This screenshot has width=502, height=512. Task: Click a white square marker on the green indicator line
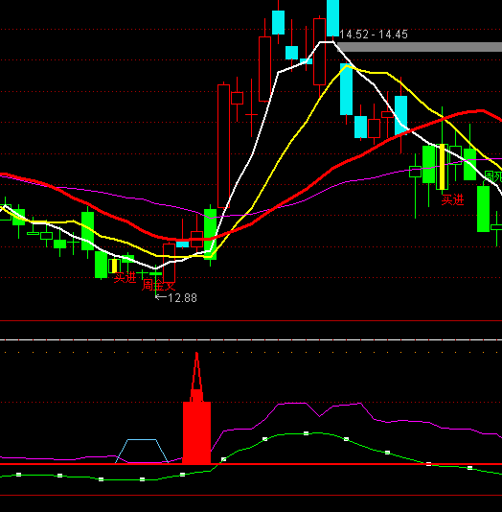point(306,433)
